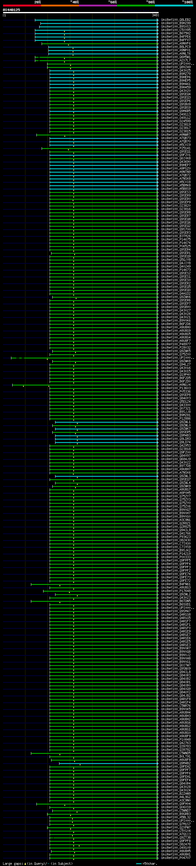Click the red 20% identity legend segment
Viewport: 196px width, 866px height.
(22, 6)
